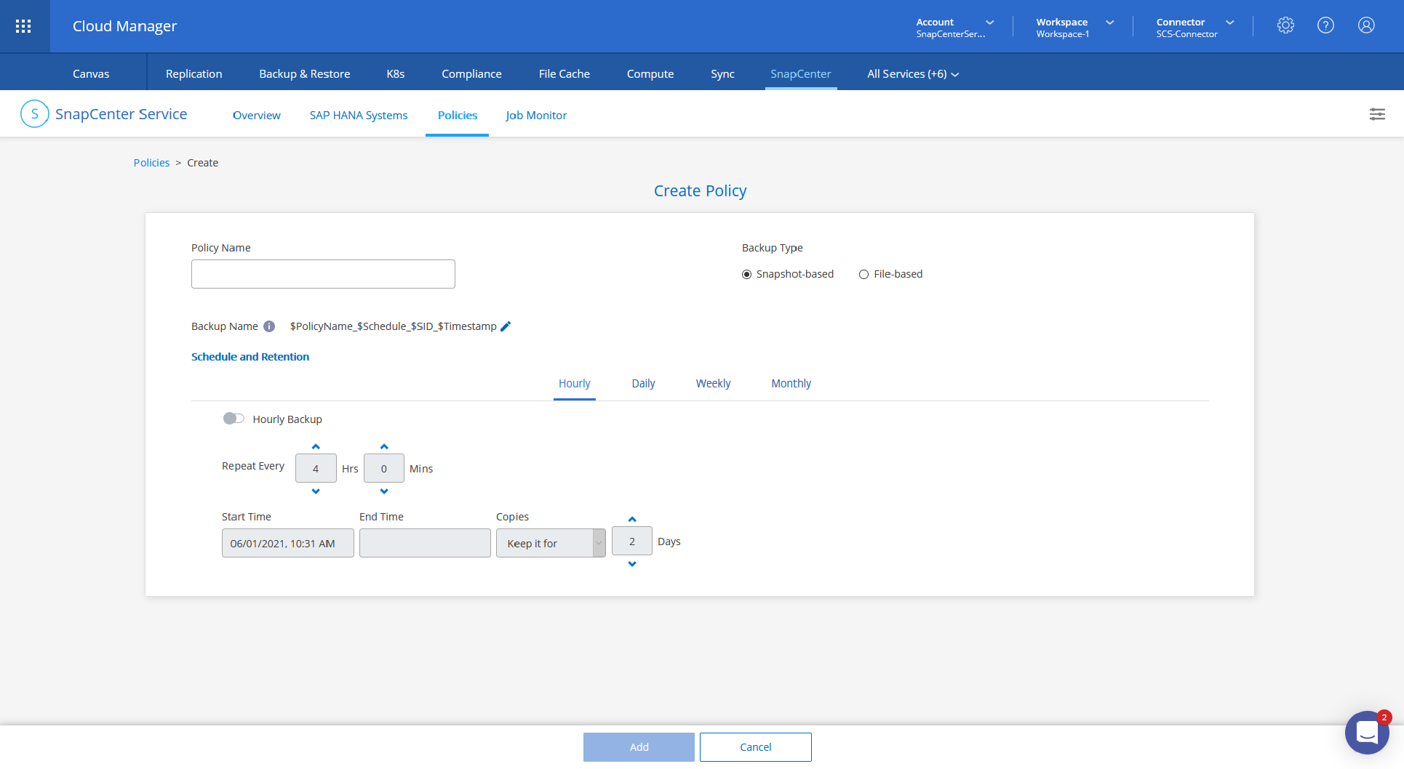Open the Copies 'Keep it for' dropdown

point(551,543)
